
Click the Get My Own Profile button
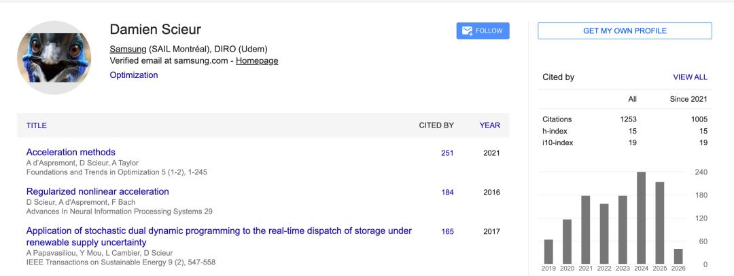tap(625, 31)
